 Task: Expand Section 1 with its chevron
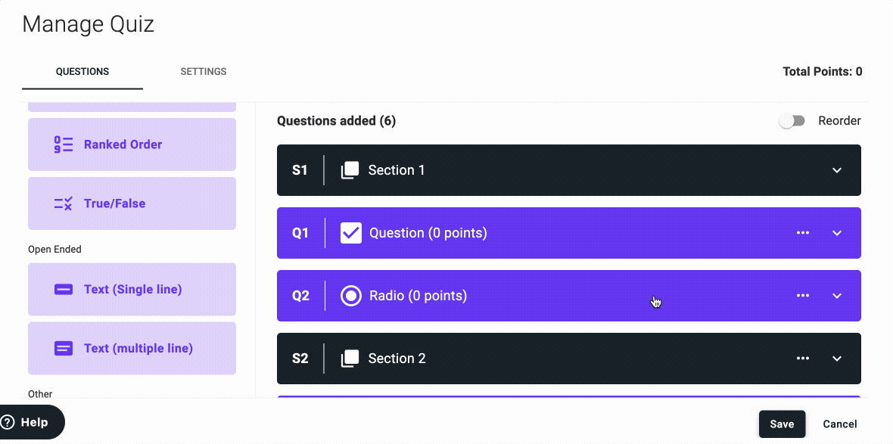pos(836,170)
